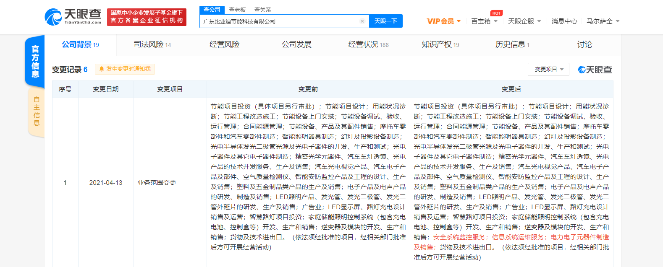This screenshot has height=267, width=663.
Task: Expand the 天眼企服 menu
Action: point(524,21)
